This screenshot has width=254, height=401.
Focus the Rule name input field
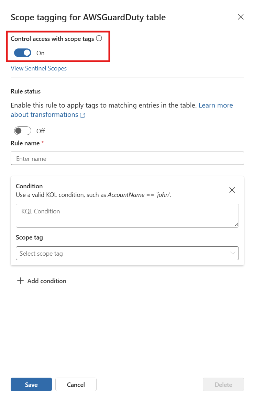(x=127, y=158)
